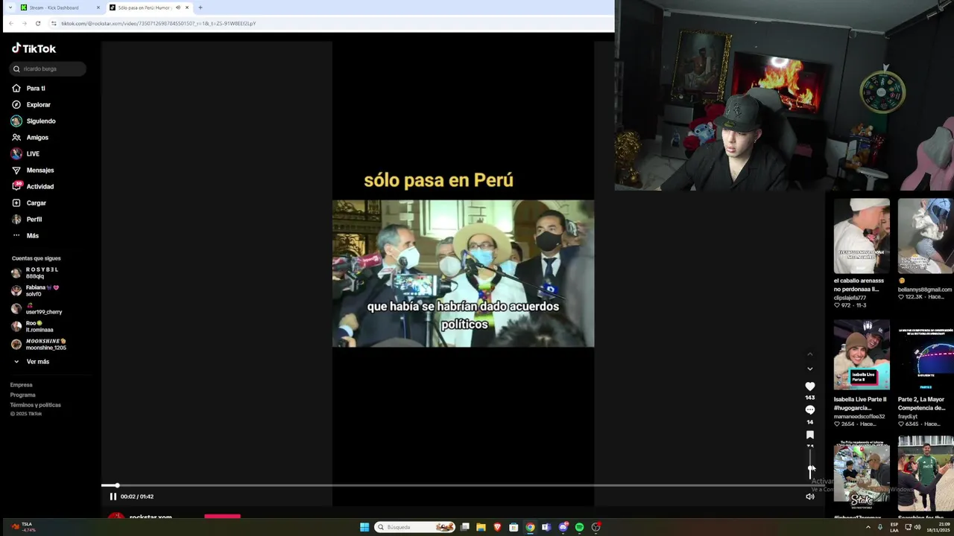The image size is (954, 536).
Task: Go back in the browser
Action: point(11,23)
